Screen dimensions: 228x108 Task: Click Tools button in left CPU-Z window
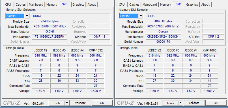[x=57, y=103]
